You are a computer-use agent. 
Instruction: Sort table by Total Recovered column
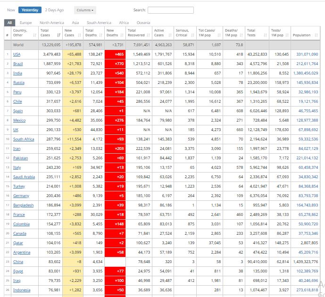[x=138, y=33]
